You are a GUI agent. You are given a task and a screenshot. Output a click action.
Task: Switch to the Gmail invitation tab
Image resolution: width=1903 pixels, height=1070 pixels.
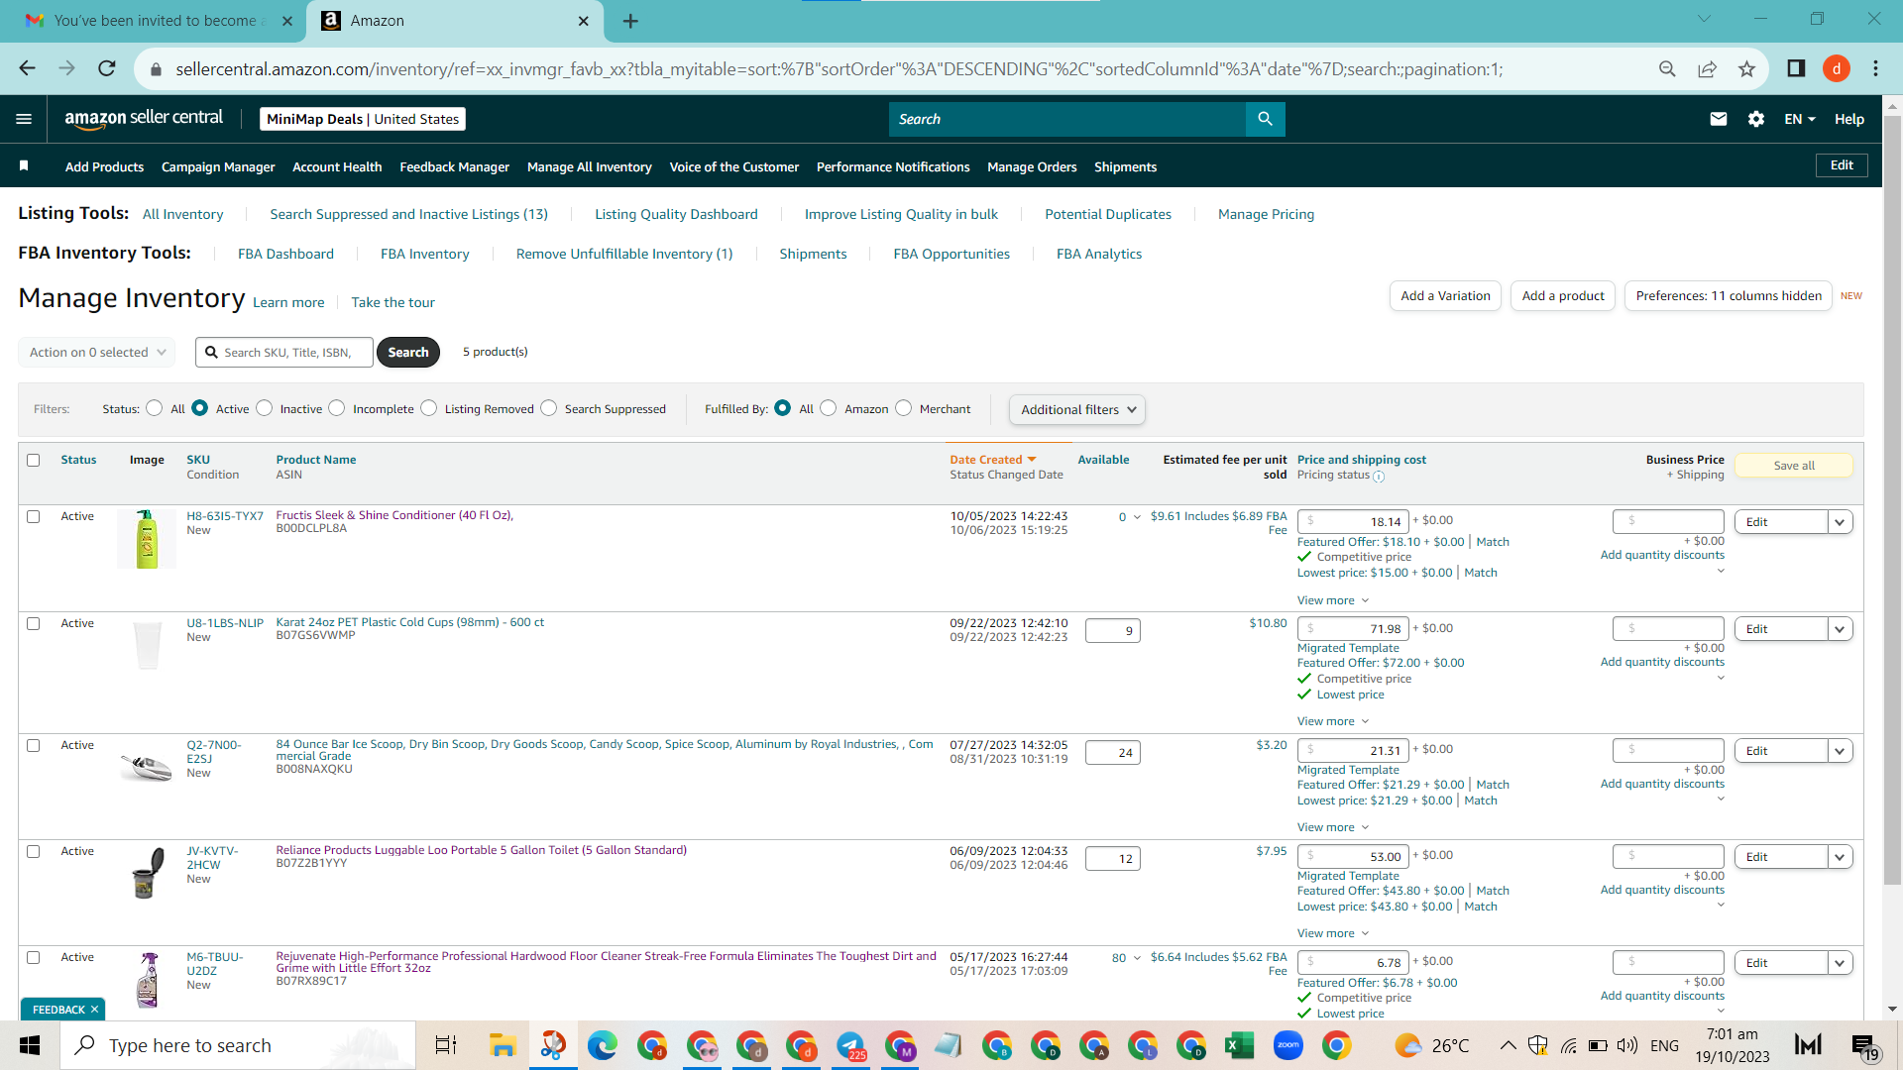tap(154, 21)
